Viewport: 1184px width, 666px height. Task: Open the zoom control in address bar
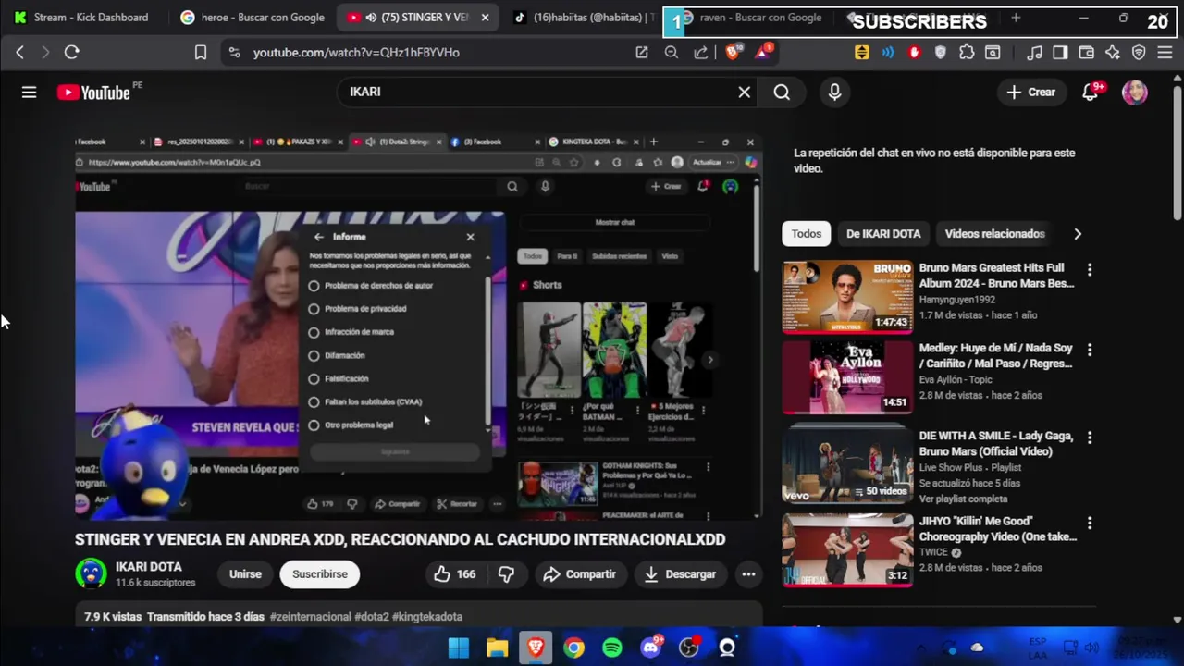coord(672,53)
